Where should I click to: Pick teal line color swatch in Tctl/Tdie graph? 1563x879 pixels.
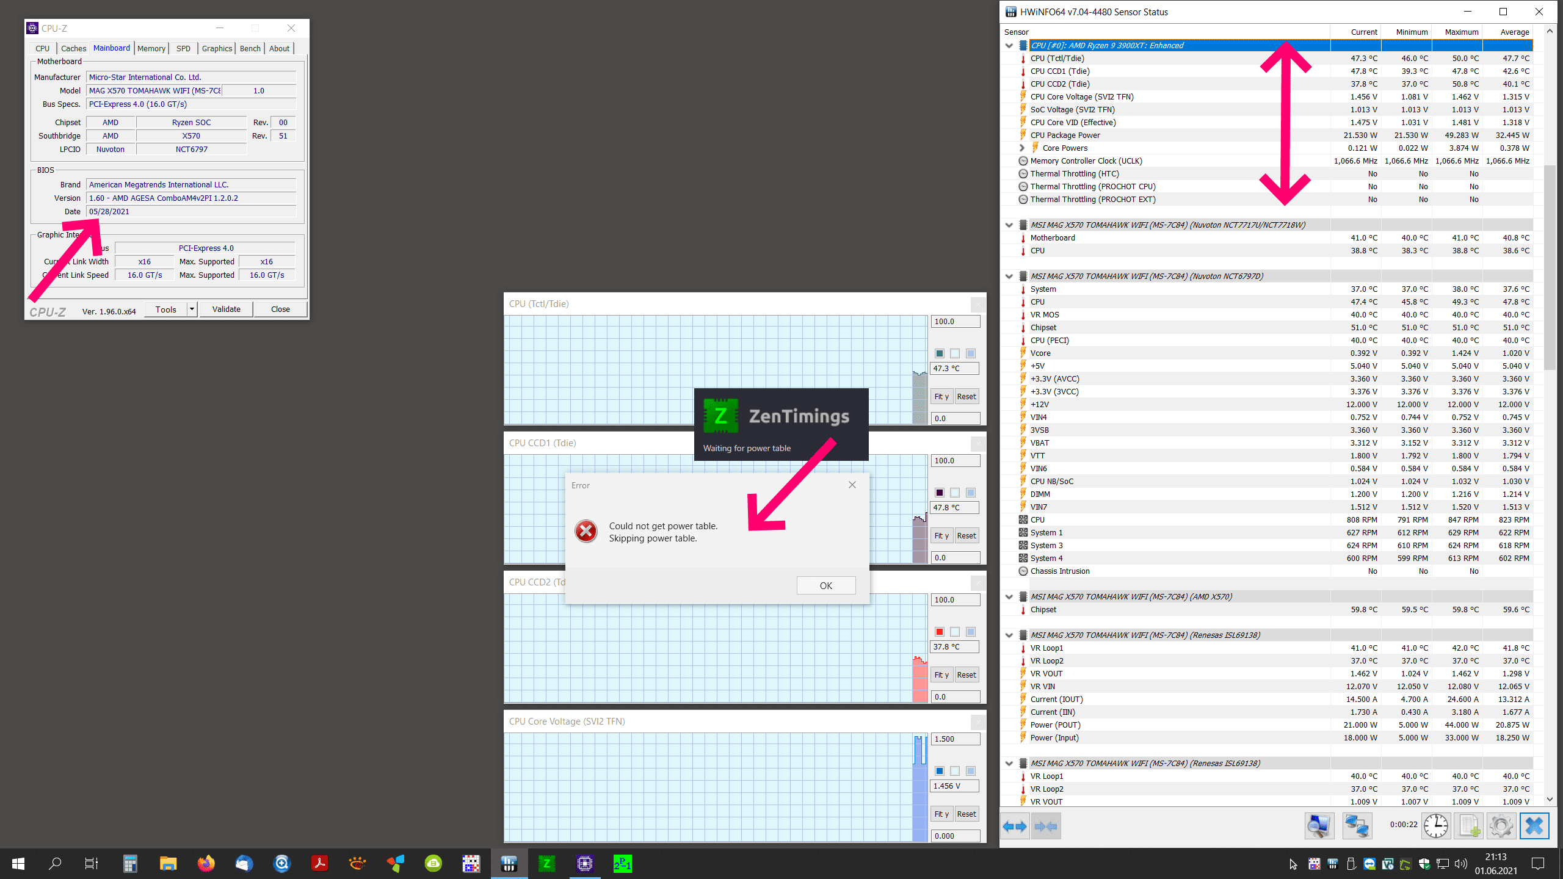(940, 353)
